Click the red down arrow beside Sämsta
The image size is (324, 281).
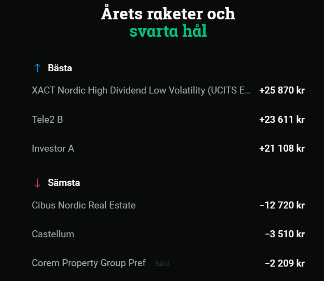pyautogui.click(x=37, y=183)
